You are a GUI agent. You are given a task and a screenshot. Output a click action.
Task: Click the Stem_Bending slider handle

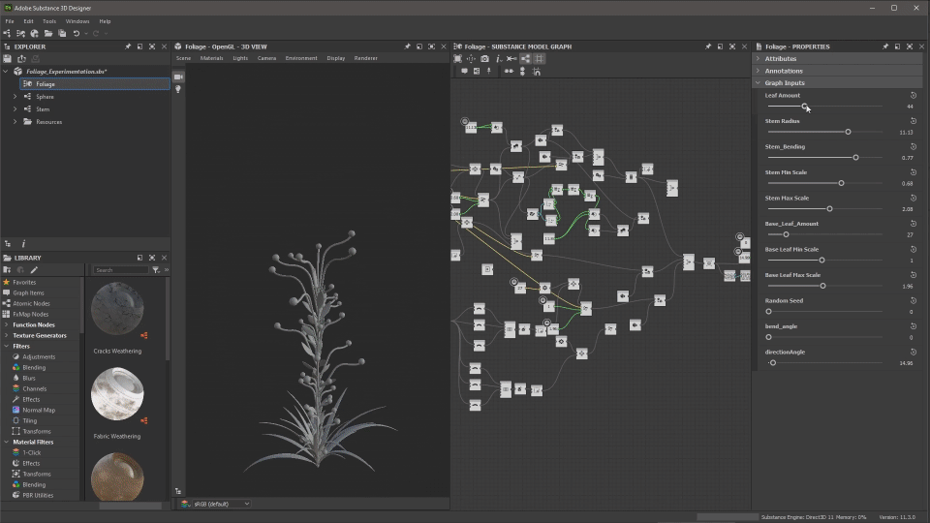[x=855, y=158]
